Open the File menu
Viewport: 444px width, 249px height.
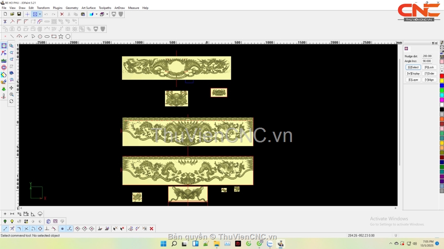pyautogui.click(x=4, y=8)
